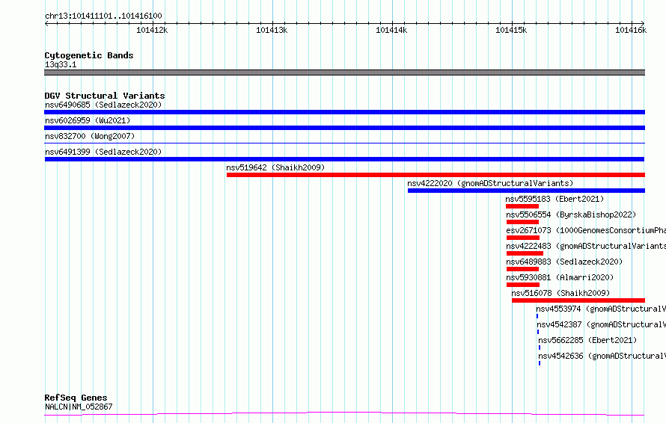This screenshot has height=423, width=666.
Task: Click the gray 13q33.1 cytogenetic band bar
Action: 344,72
